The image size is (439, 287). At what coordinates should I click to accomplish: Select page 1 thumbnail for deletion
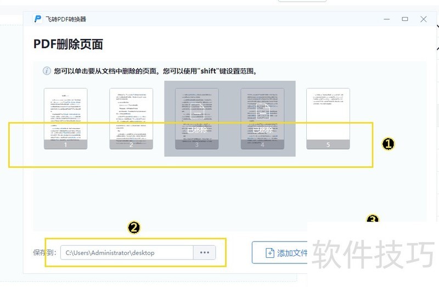(x=65, y=119)
